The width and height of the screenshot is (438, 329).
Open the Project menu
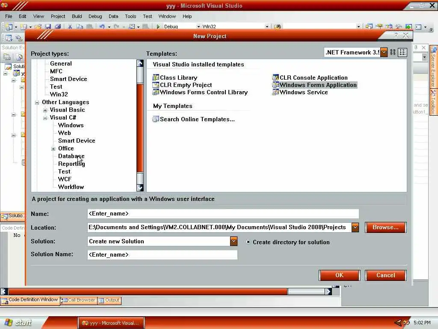tap(58, 16)
